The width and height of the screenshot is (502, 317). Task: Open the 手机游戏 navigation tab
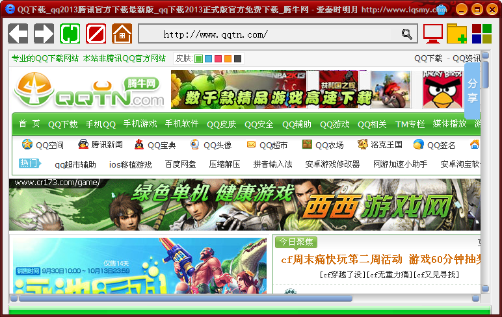pos(140,124)
